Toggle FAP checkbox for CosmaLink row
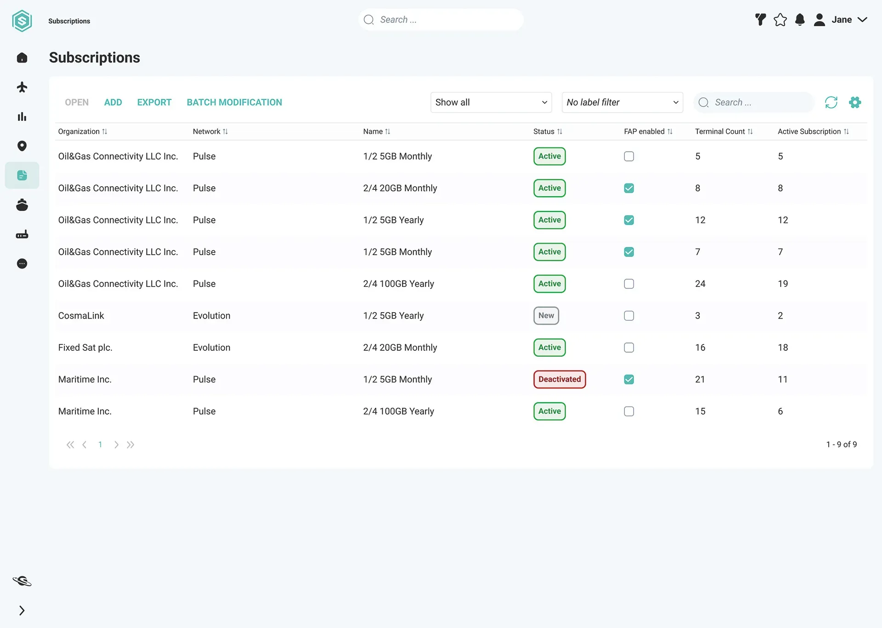This screenshot has width=882, height=628. [629, 316]
